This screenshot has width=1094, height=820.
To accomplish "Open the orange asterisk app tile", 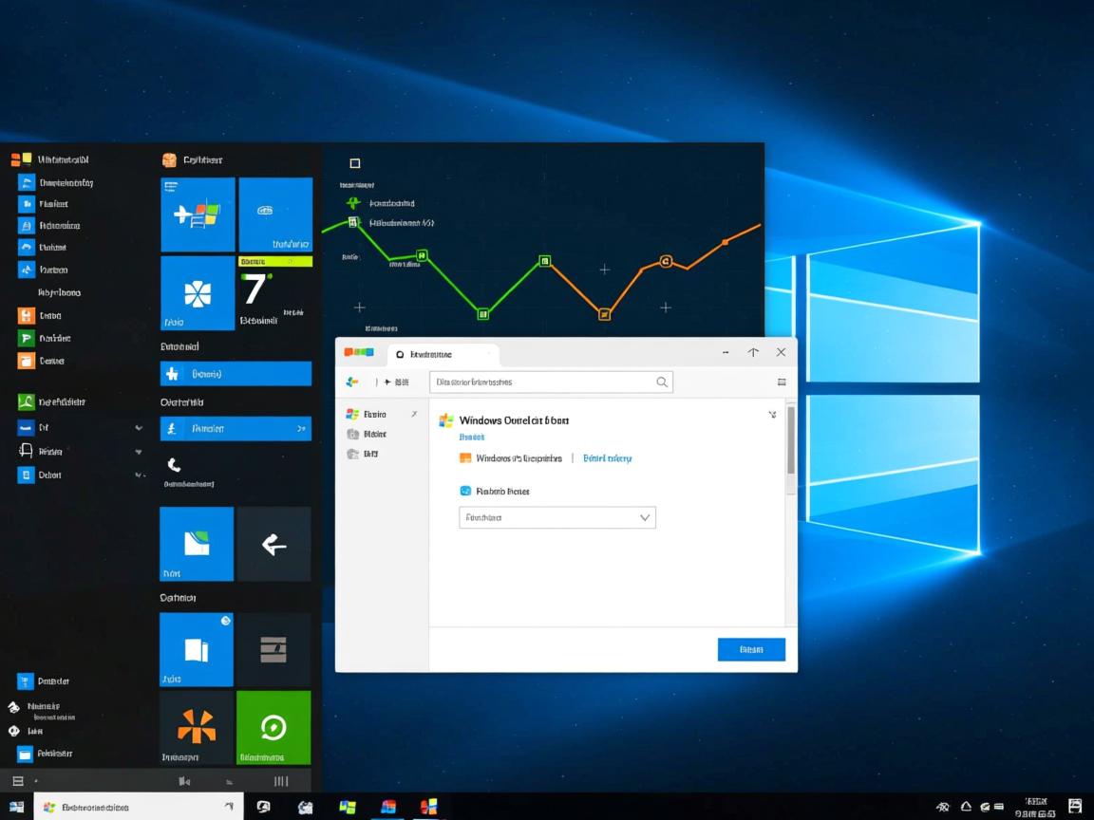I will coord(196,727).
